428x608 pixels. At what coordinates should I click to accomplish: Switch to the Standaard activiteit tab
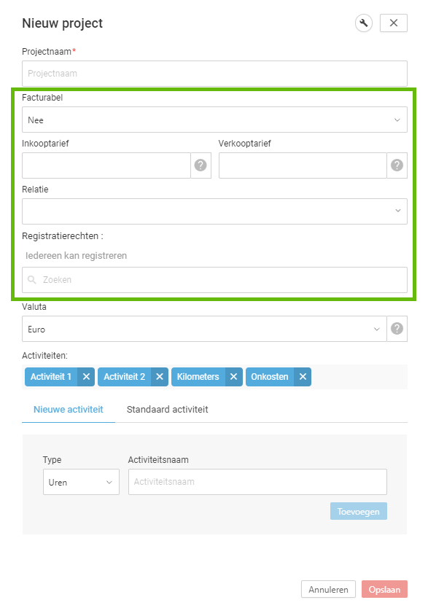(168, 410)
